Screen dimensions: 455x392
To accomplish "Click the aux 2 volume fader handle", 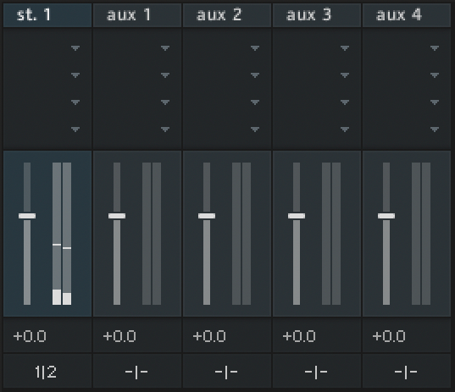I will click(207, 216).
